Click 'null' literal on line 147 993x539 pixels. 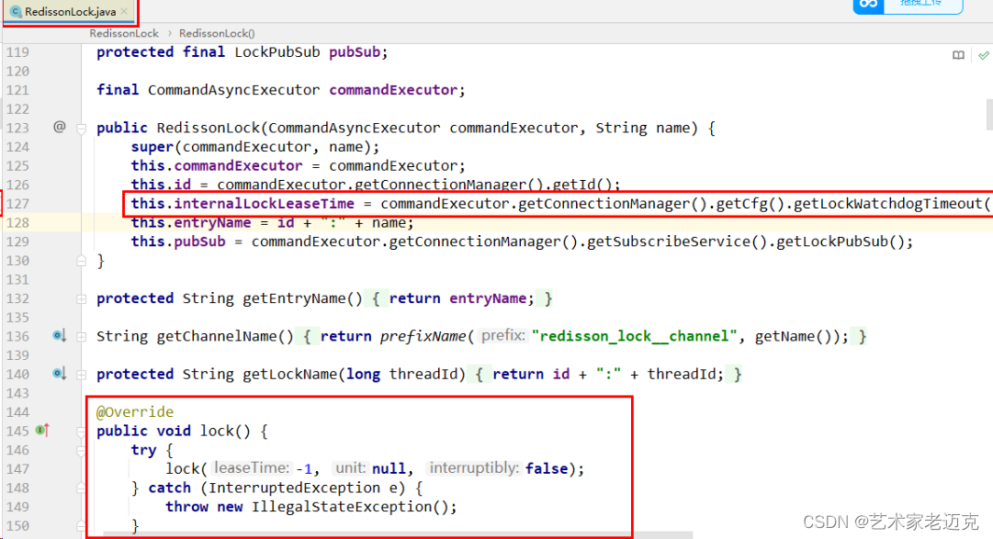[389, 468]
